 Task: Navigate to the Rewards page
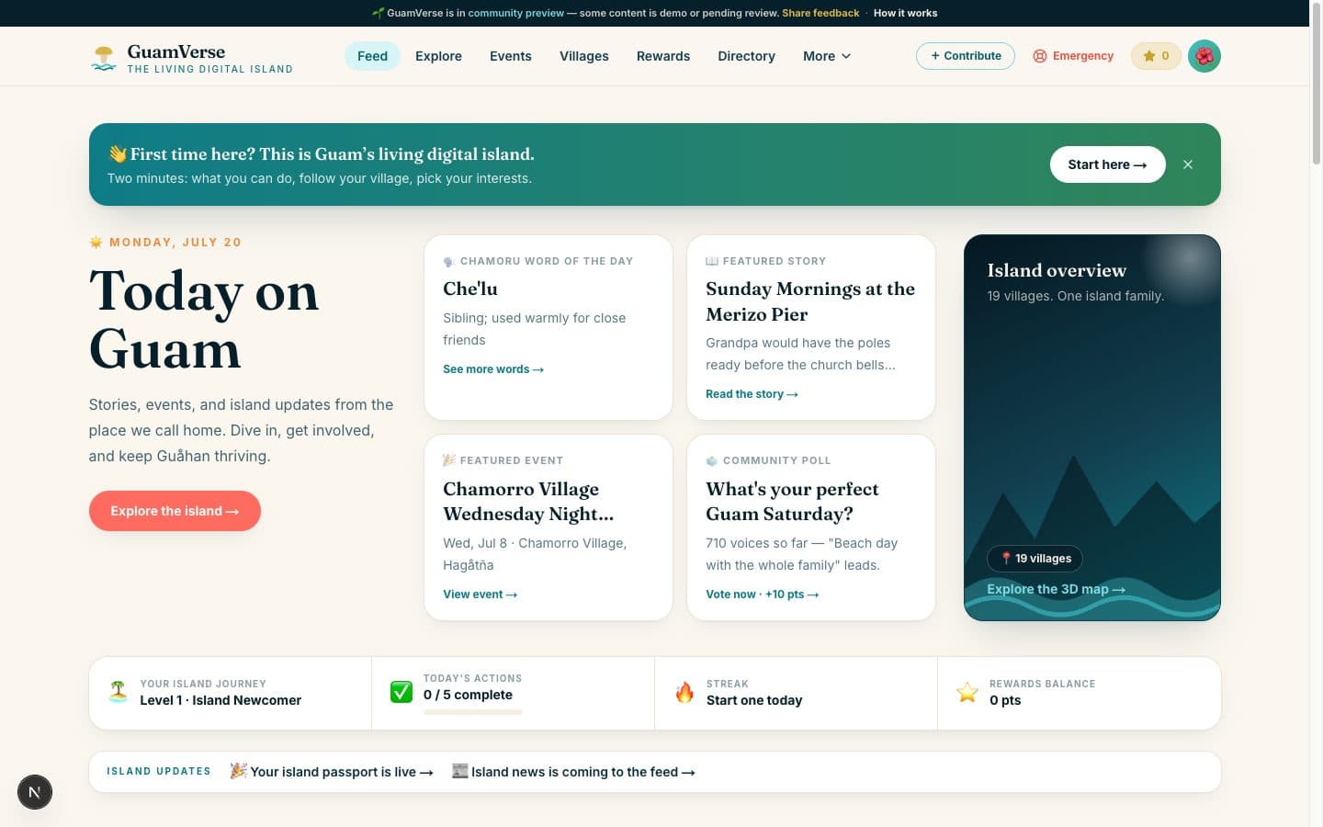pos(663,56)
